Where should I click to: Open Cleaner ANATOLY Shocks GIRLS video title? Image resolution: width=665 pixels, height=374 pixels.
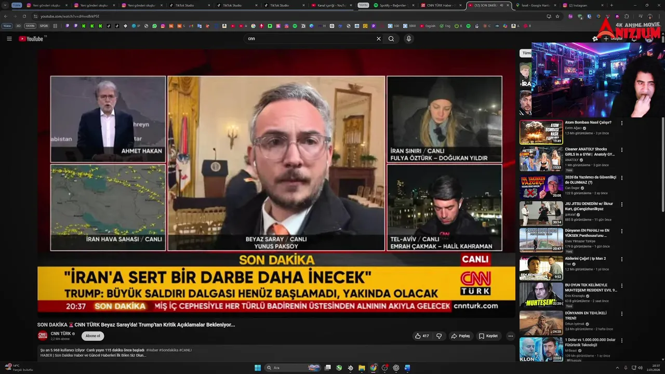point(590,152)
